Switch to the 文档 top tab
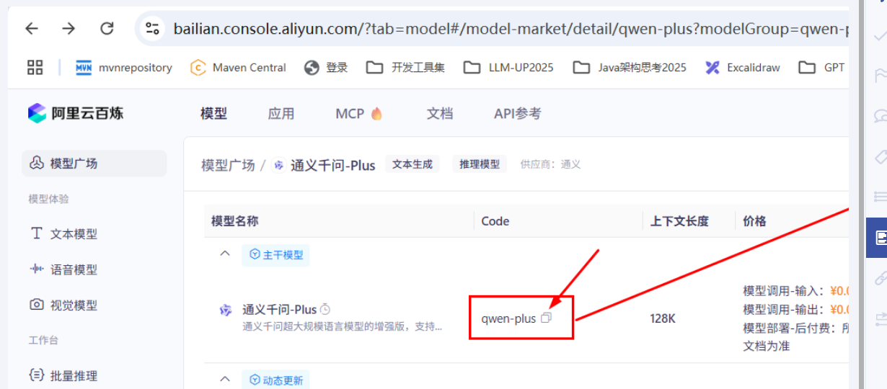 point(439,113)
